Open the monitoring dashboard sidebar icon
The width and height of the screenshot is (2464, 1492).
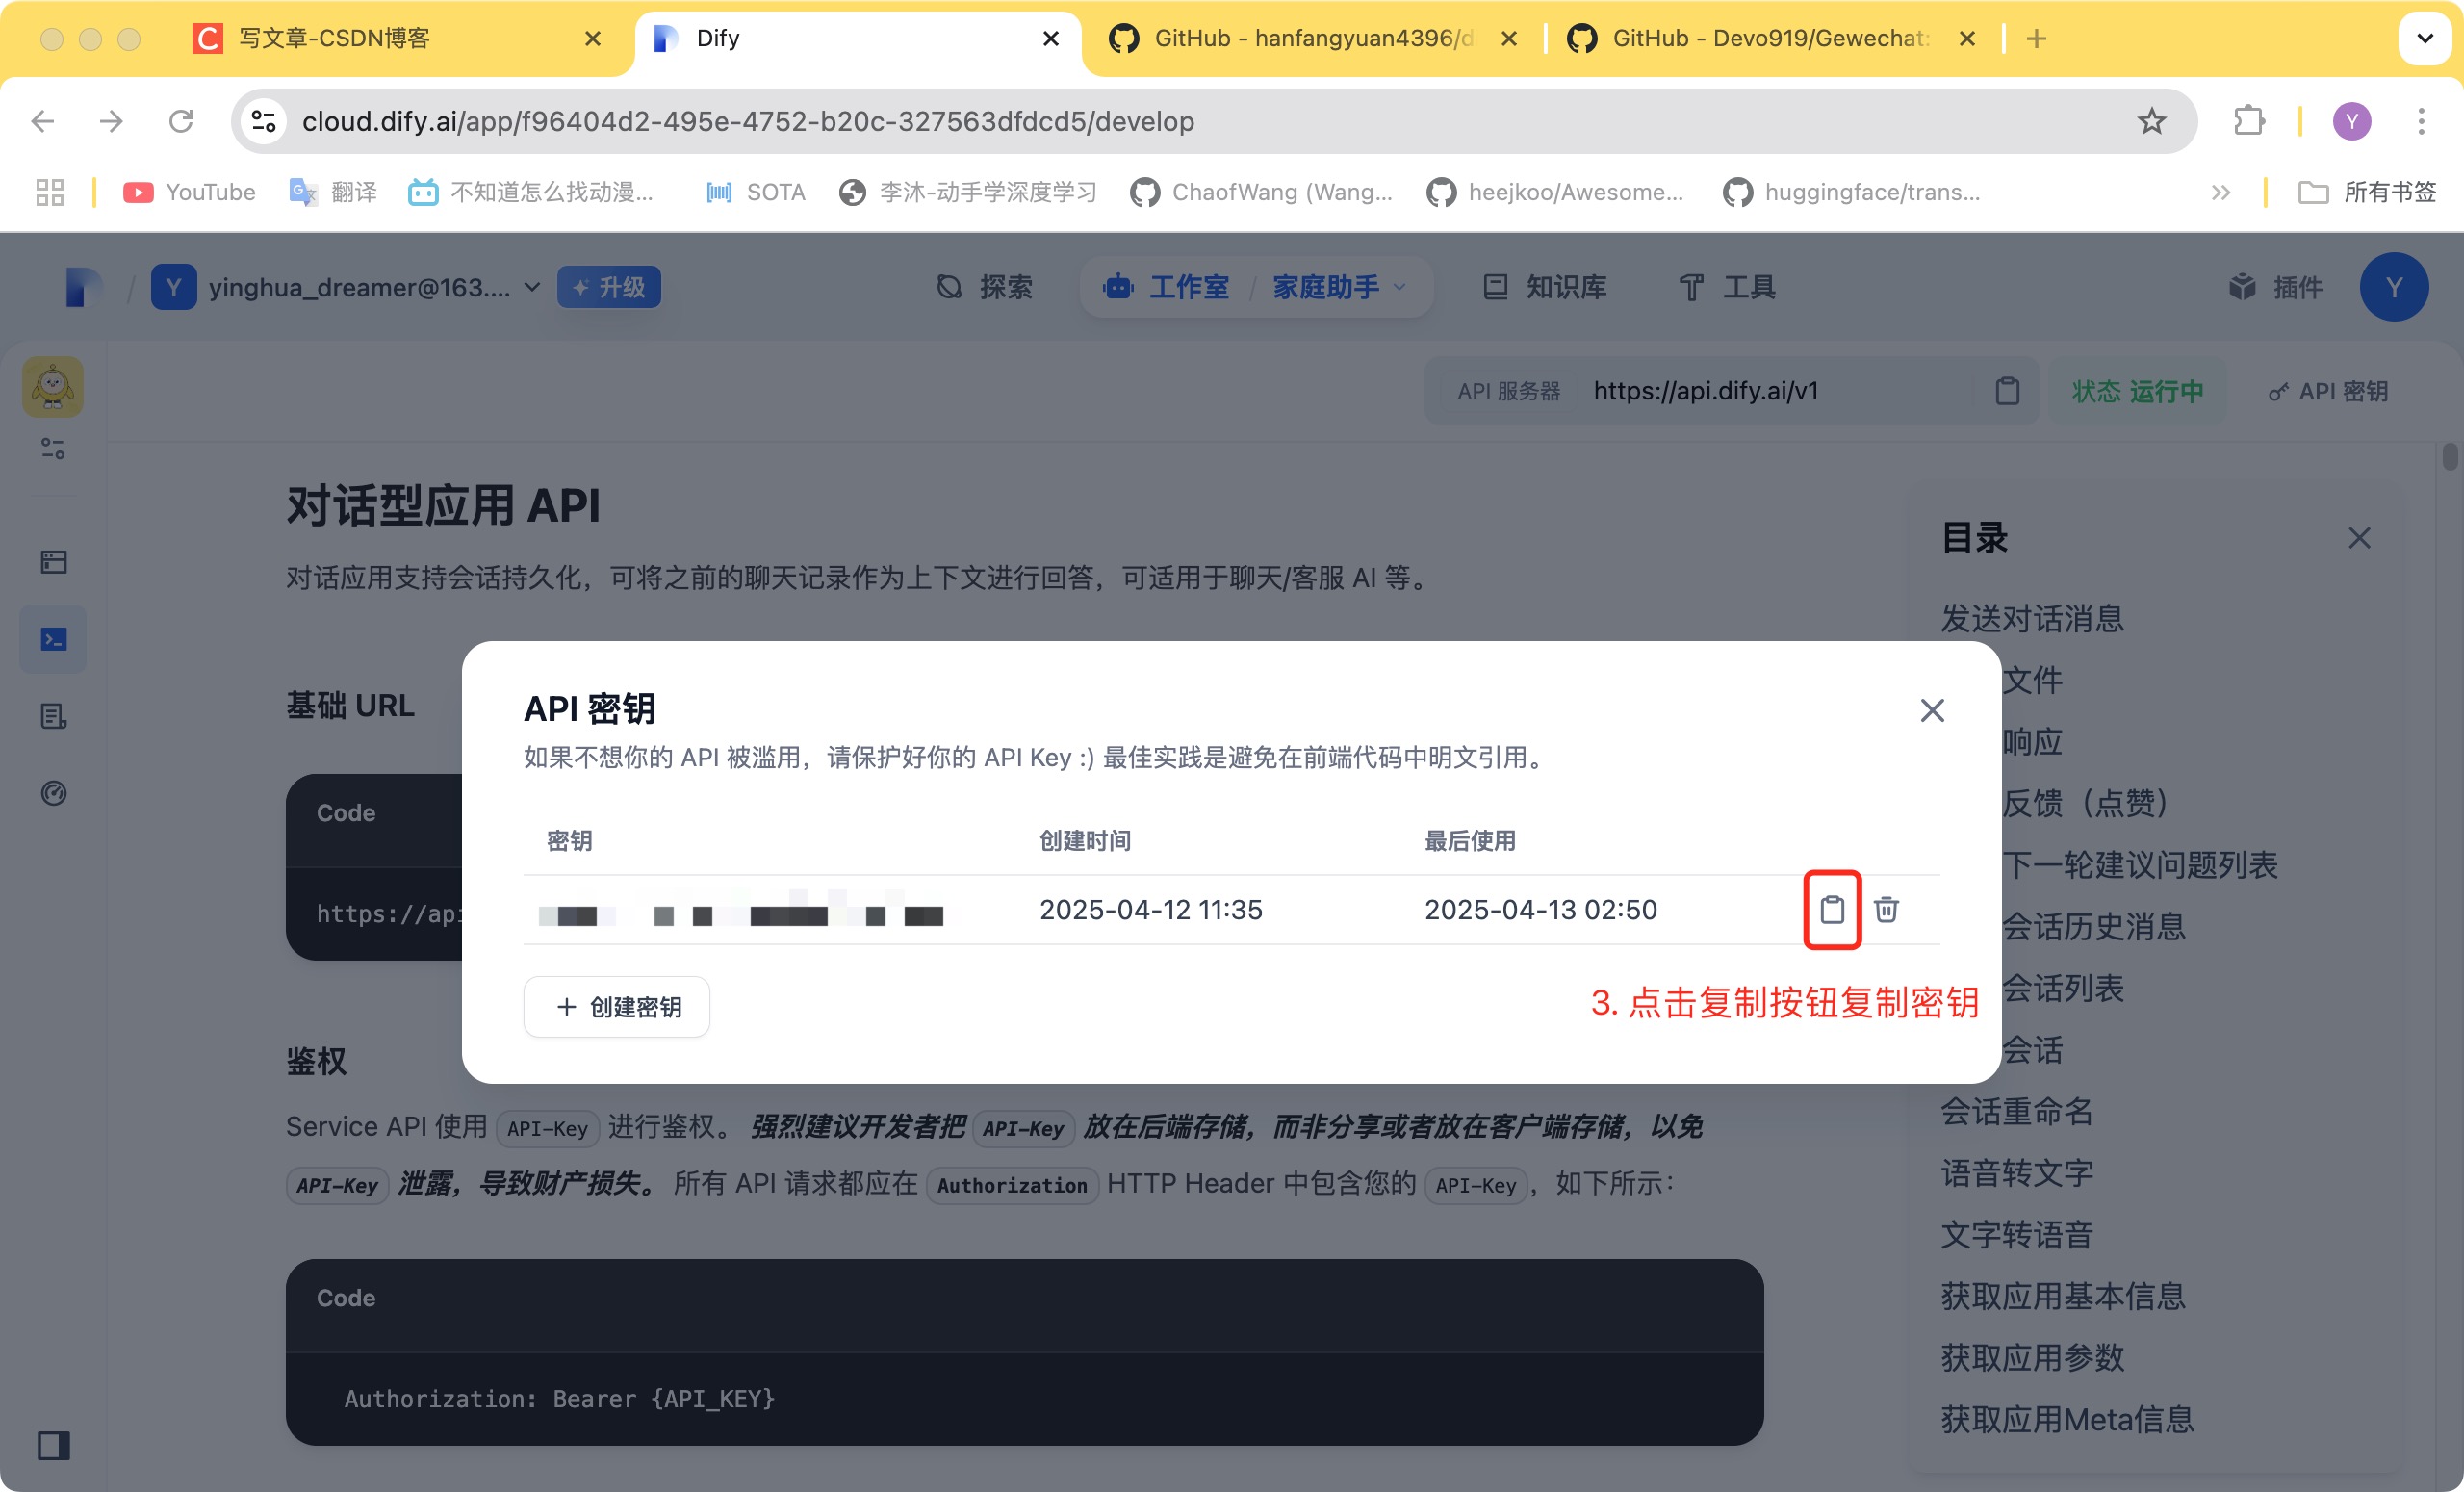(53, 793)
